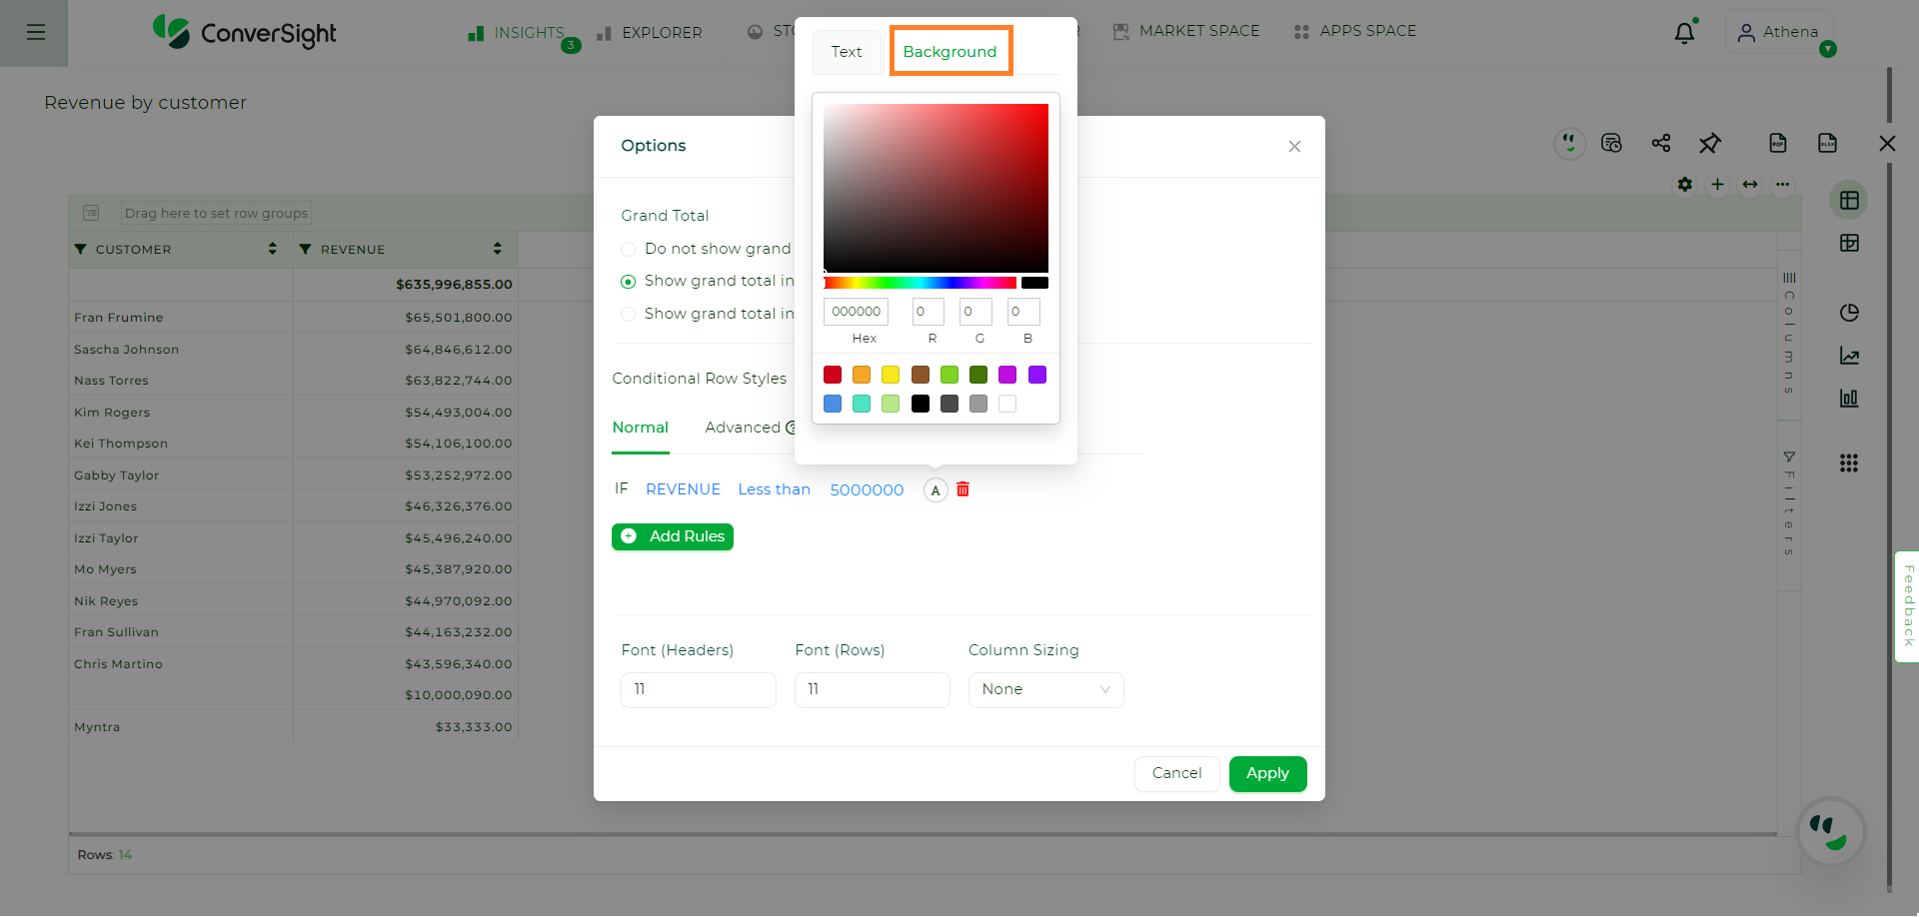Delete the REVENUE rule with trash icon
This screenshot has height=917, width=1919.
click(x=963, y=489)
